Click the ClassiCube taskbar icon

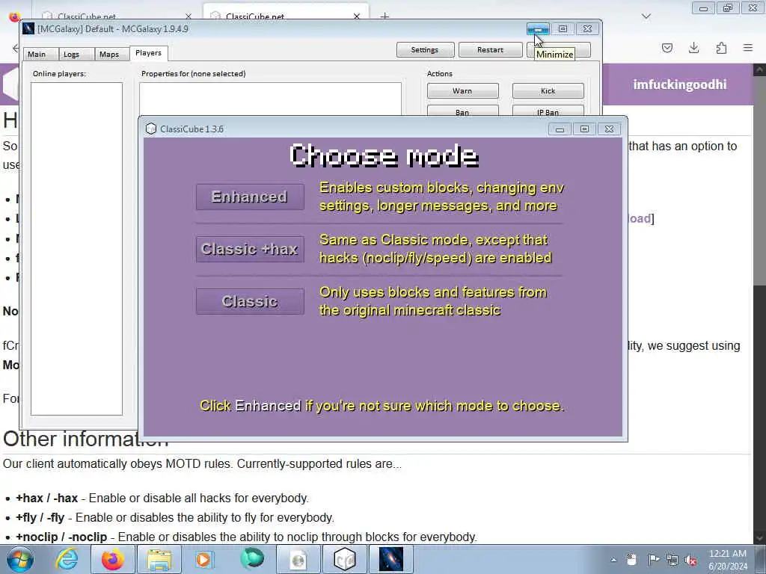pos(344,559)
